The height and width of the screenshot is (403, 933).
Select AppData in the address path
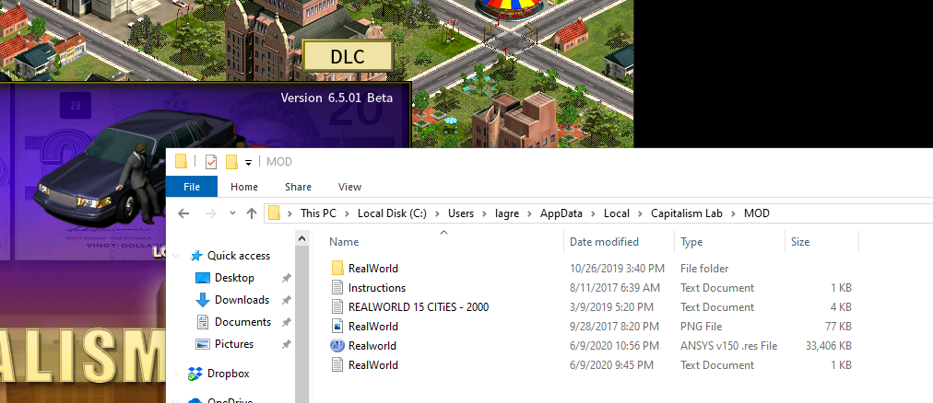pos(562,213)
